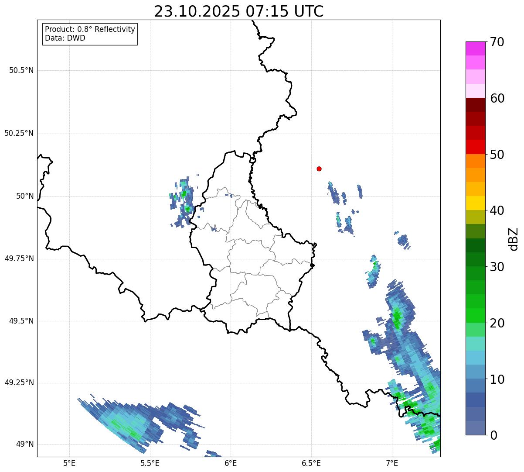Click the 49.75°N latitude label
Viewport: 524px width, 472px height.
tap(19, 258)
